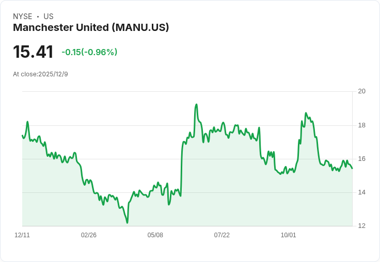Click the October peak of the price line
Screen dimensions: 380x262
(x=306, y=113)
